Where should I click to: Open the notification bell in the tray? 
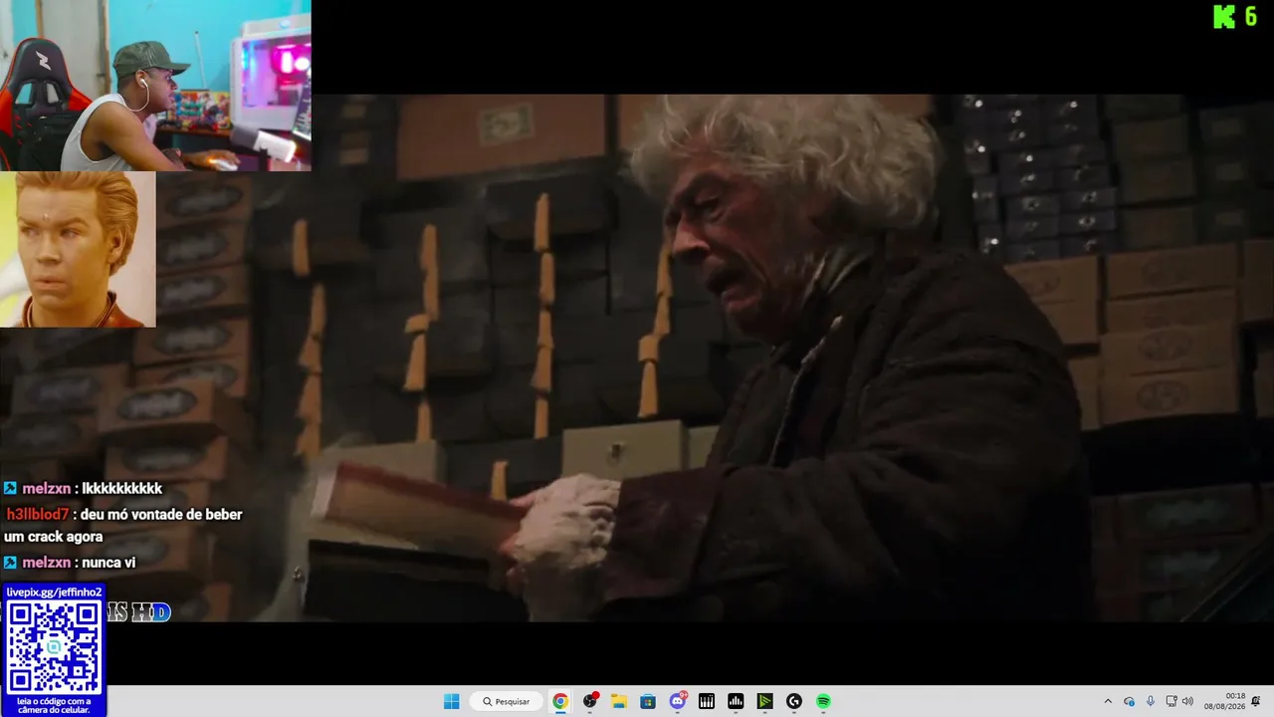(x=1256, y=701)
